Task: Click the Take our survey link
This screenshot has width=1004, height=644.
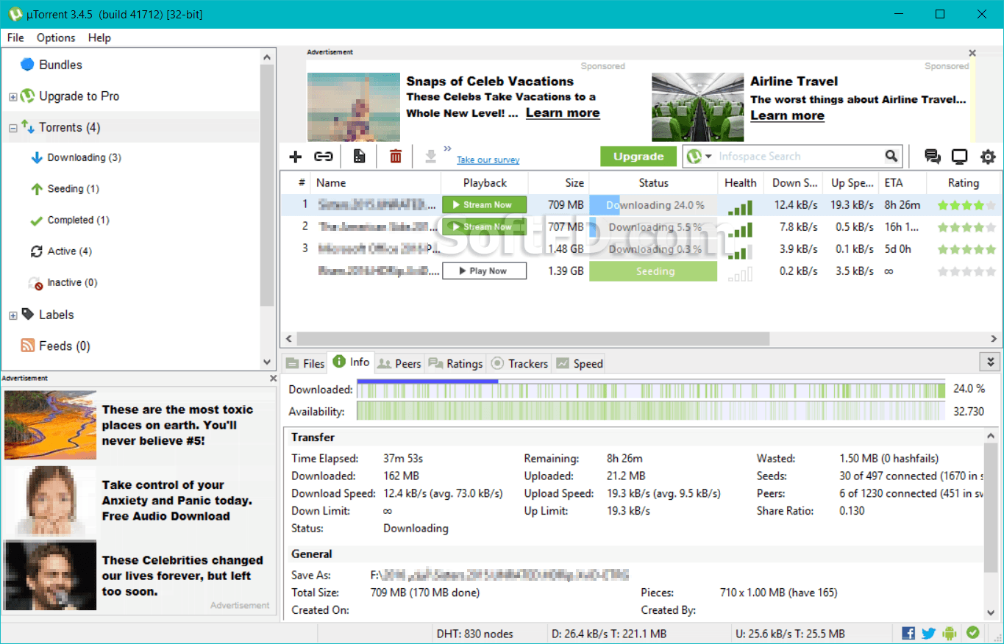Action: tap(488, 160)
